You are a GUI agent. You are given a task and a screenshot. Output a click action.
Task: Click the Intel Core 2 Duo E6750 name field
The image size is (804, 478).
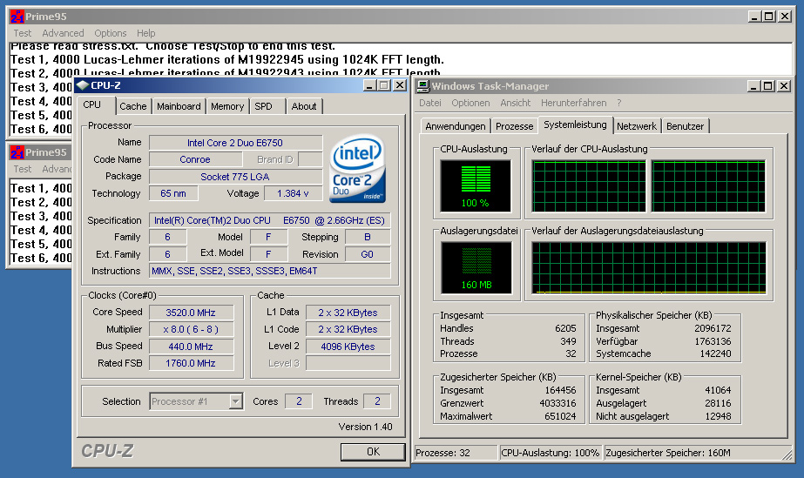[x=235, y=143]
